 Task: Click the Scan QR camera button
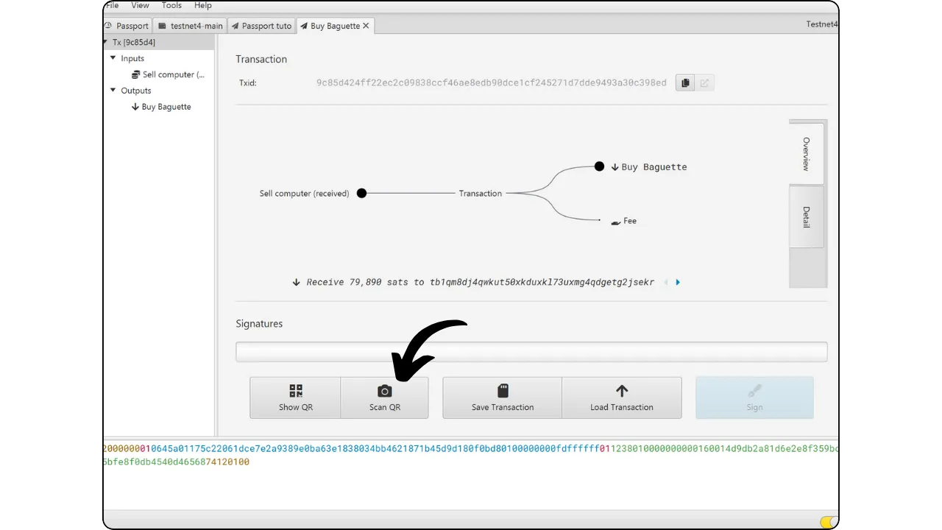click(384, 398)
